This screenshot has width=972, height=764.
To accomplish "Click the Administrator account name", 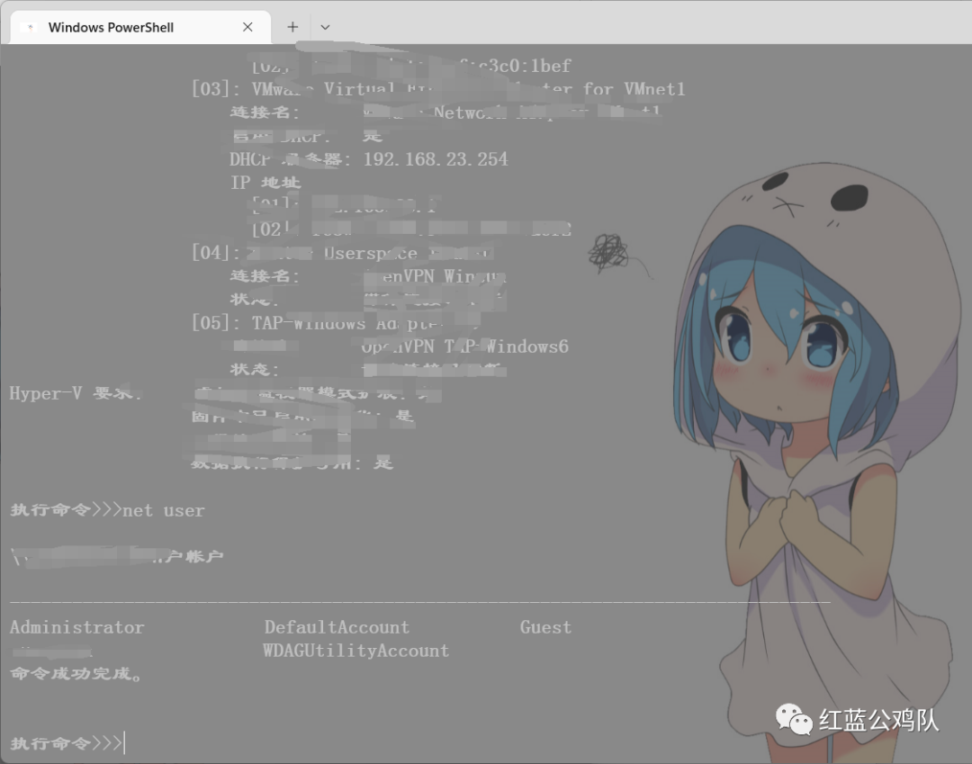I will (76, 627).
